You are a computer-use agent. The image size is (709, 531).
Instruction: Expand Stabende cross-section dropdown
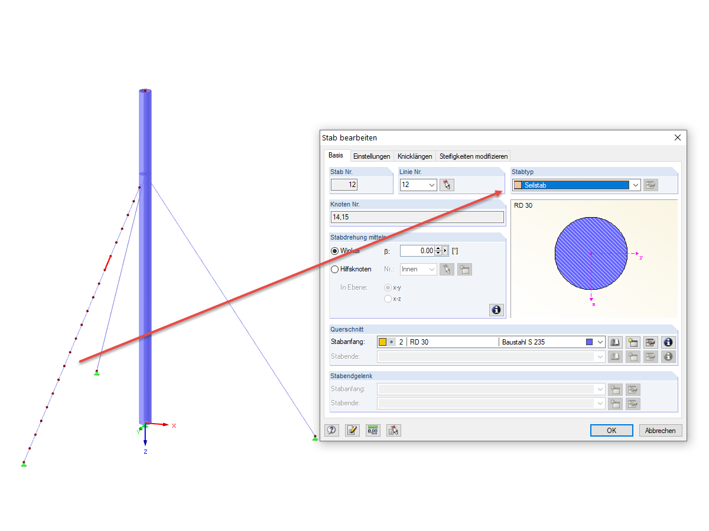point(600,356)
